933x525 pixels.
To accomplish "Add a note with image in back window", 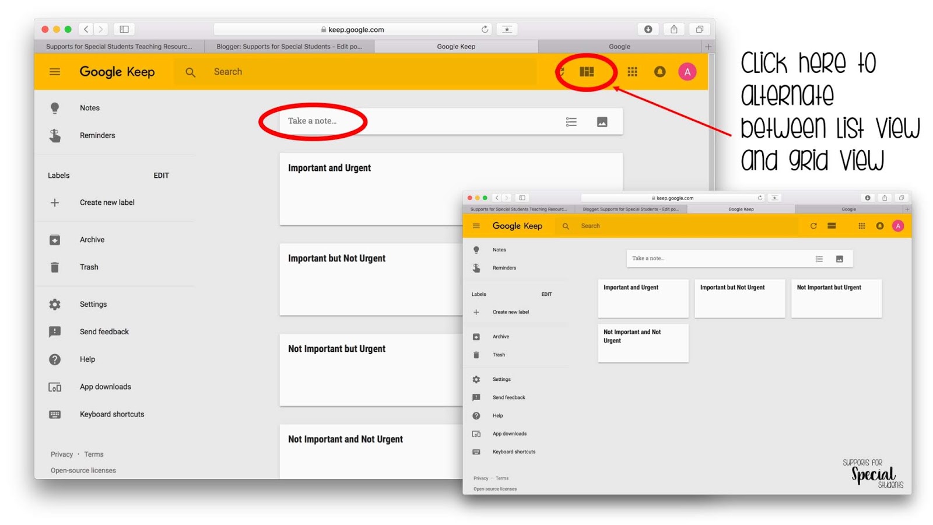I will pyautogui.click(x=602, y=121).
